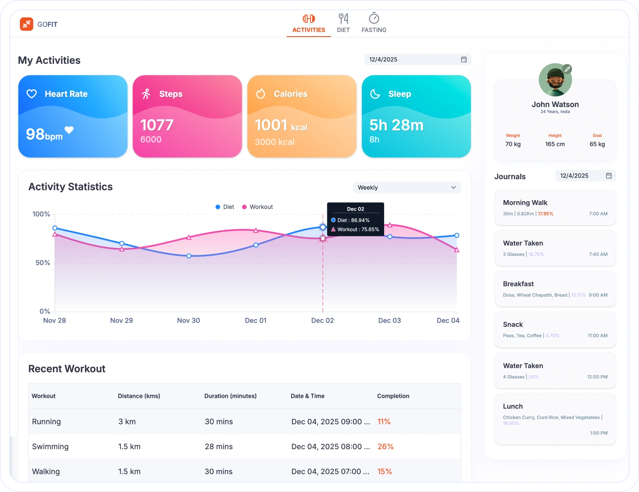Image resolution: width=639 pixels, height=492 pixels.
Task: Click the 1077 value on the Steps card
Action: coord(157,125)
